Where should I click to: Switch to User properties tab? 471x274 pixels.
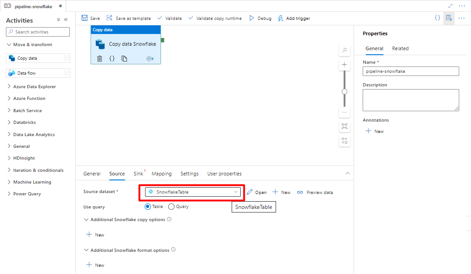pyautogui.click(x=224, y=174)
